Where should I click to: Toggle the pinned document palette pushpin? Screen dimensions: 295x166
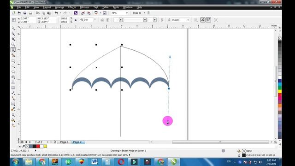tap(24, 146)
